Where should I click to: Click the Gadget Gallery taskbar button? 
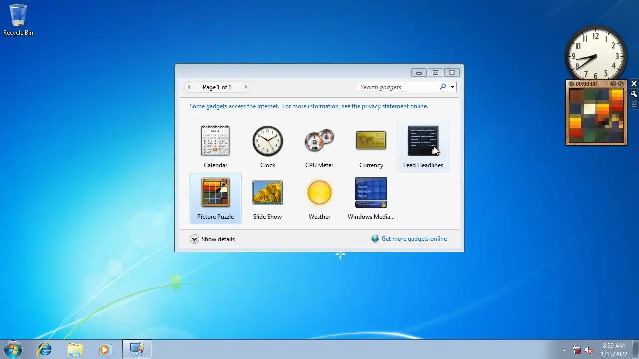137,349
